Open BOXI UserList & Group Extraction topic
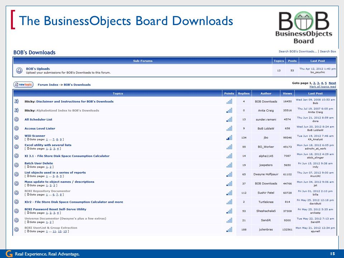This screenshot has width=344, height=258. coord(51,228)
